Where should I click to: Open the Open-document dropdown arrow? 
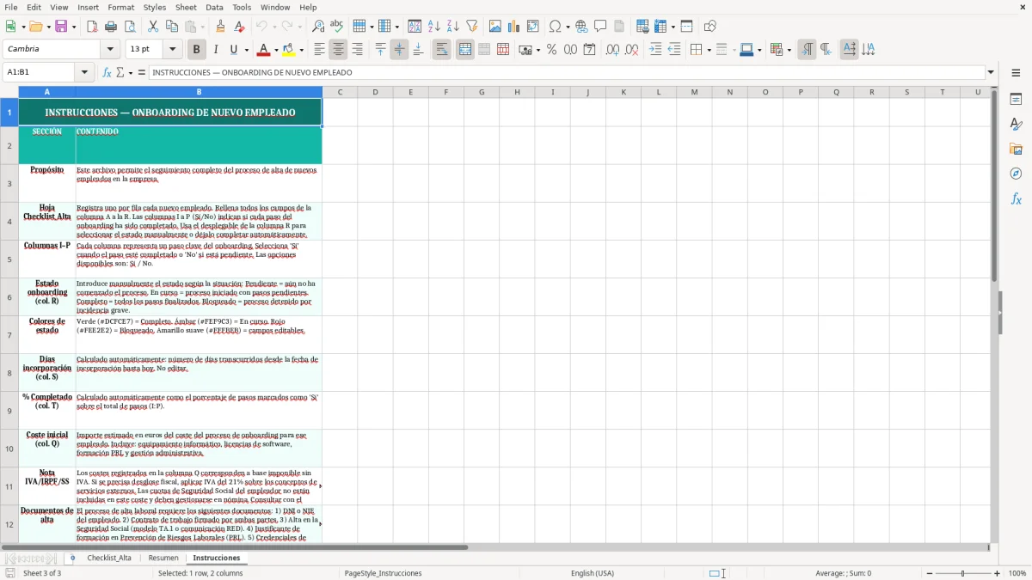(47, 27)
